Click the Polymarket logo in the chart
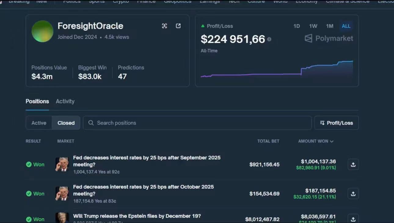Viewport: 394px width, 223px height. click(329, 38)
